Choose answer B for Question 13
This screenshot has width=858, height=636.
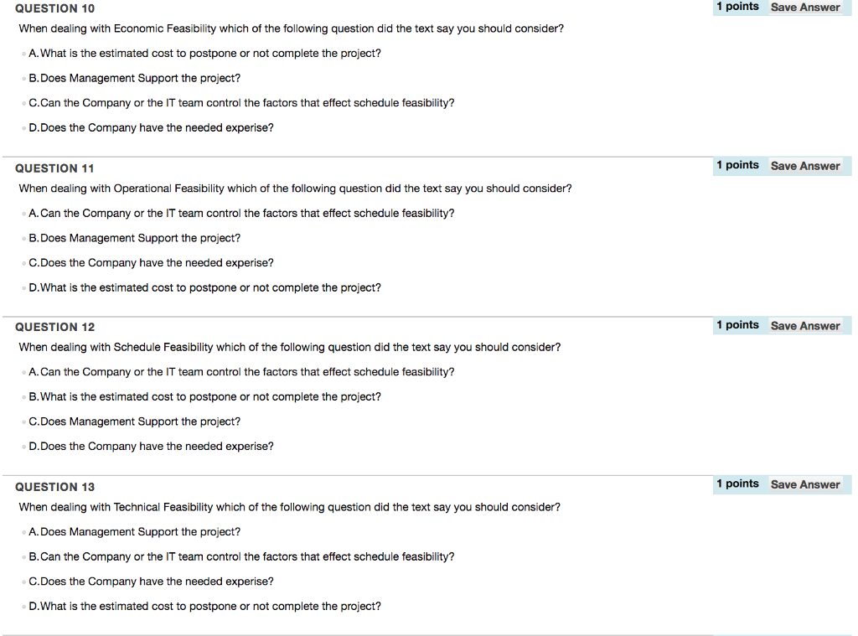23,556
